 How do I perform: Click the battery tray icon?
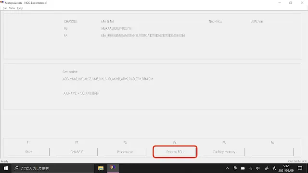pyautogui.click(x=243, y=168)
